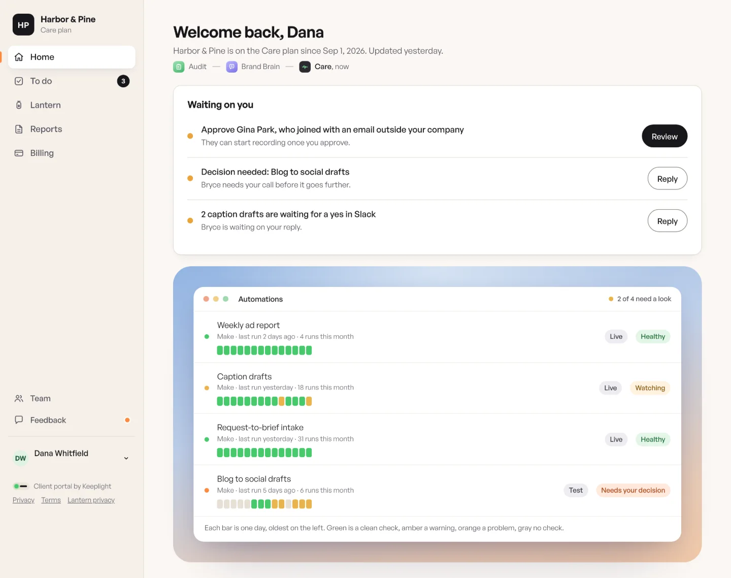The image size is (731, 578).
Task: Reply about the 2 caption drafts
Action: click(668, 221)
